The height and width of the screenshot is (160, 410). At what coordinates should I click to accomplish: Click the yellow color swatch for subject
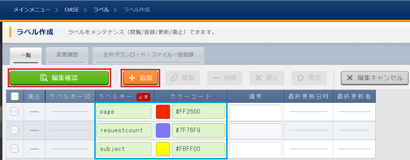pyautogui.click(x=163, y=149)
